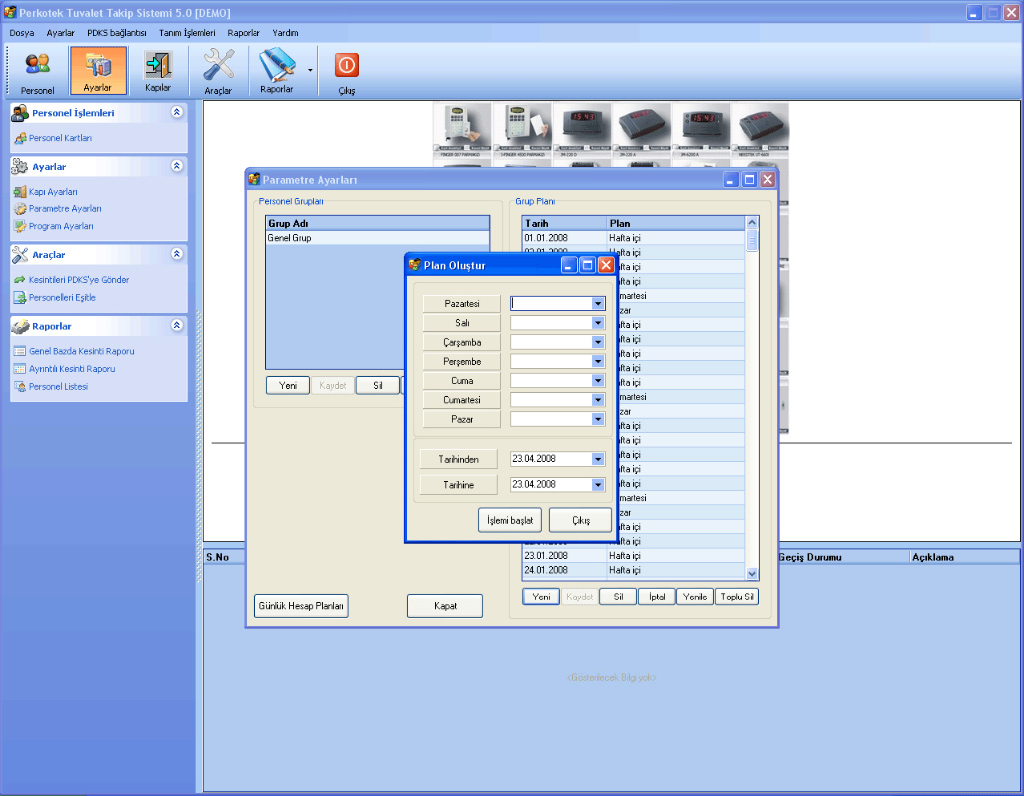Select the Araçlar wrench icon

[x=218, y=65]
